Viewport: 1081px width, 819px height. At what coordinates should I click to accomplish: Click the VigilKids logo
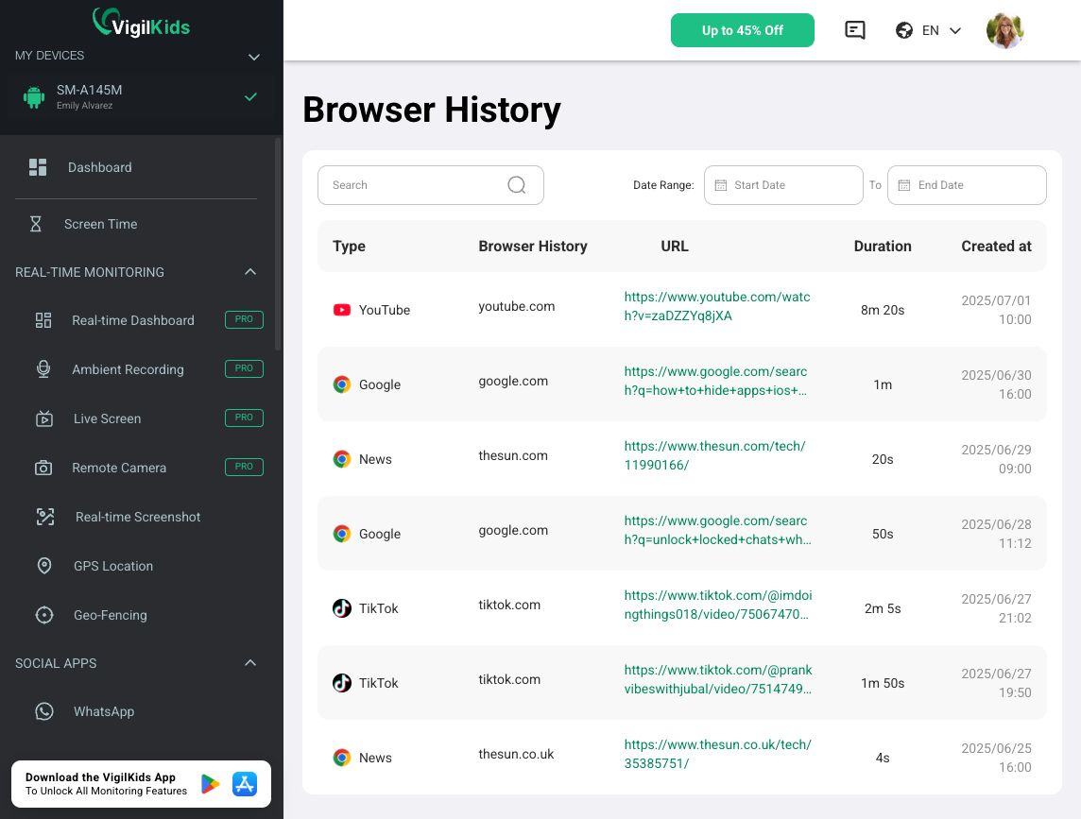pos(142,22)
